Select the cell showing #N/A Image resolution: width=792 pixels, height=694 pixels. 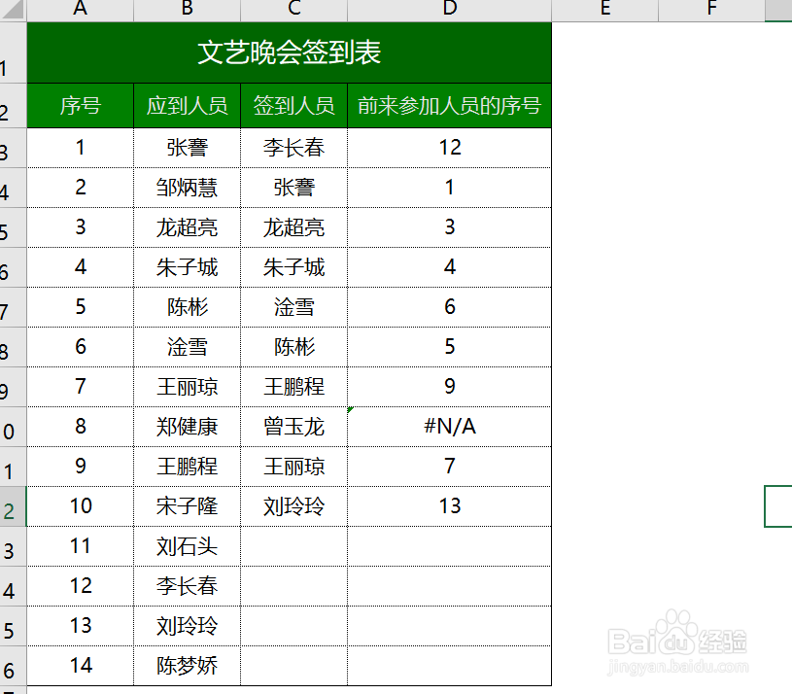pos(449,427)
